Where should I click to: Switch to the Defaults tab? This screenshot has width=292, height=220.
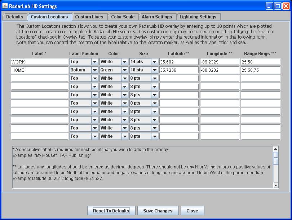click(15, 17)
